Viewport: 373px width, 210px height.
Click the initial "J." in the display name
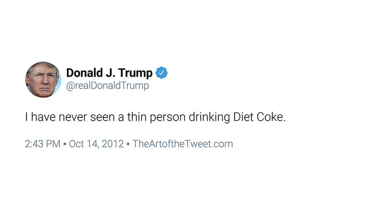(x=110, y=73)
